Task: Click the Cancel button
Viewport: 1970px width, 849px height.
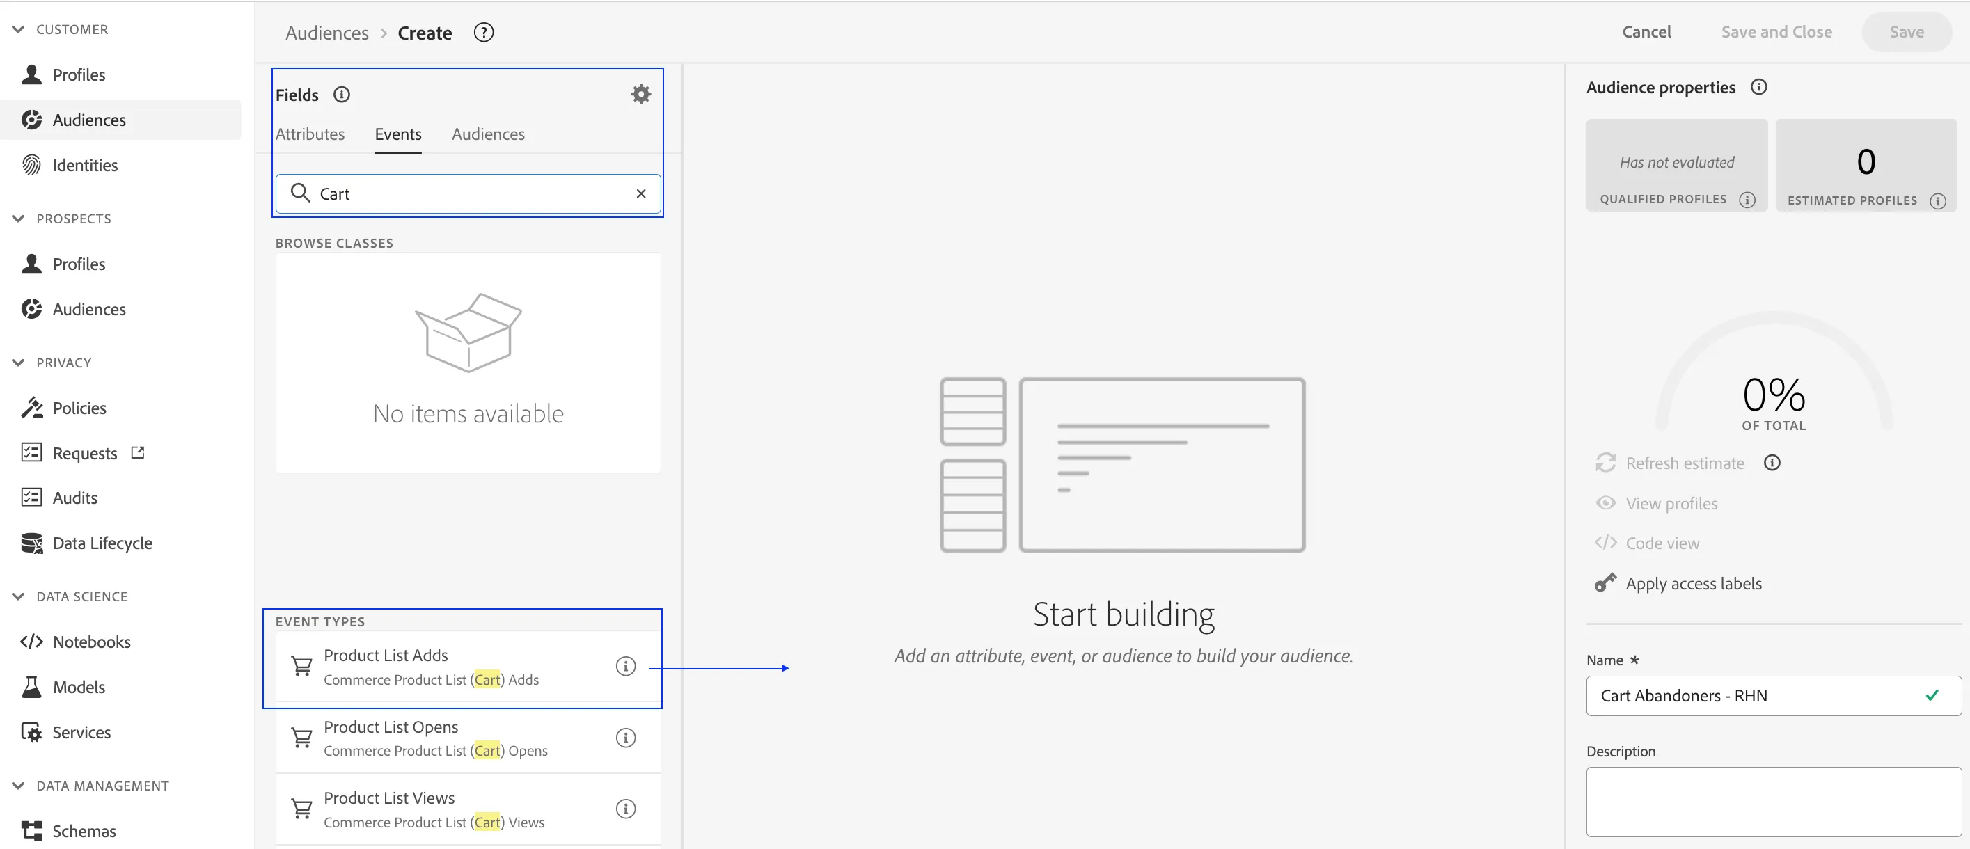Action: [1646, 31]
